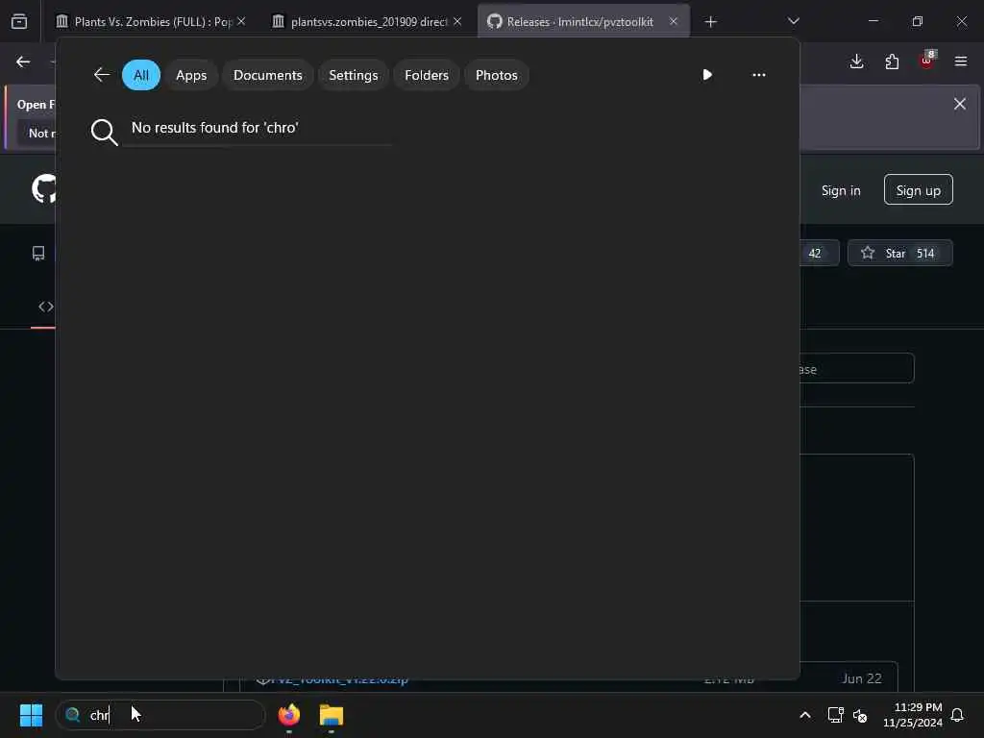Open Firefox View icon
This screenshot has height=738, width=984.
click(19, 22)
